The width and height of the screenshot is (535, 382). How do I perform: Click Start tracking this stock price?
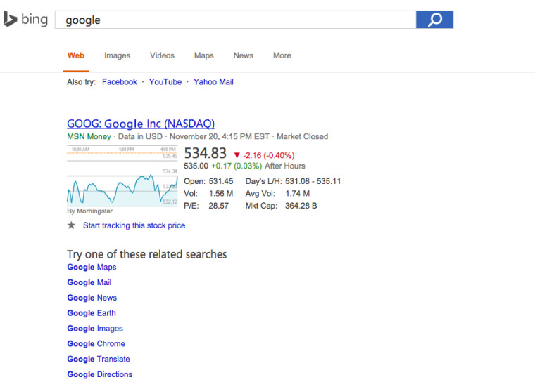click(134, 225)
